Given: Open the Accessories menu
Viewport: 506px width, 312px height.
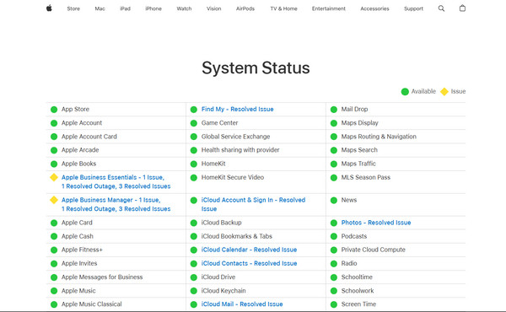Looking at the screenshot, I should coord(374,8).
